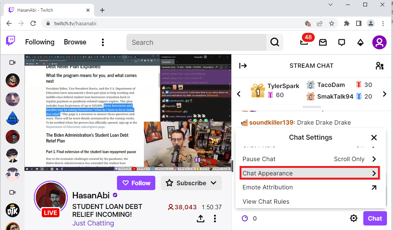Image resolution: width=393 pixels, height=230 pixels.
Task: Show previous gift leaderboard with left arrow
Action: 238,94
